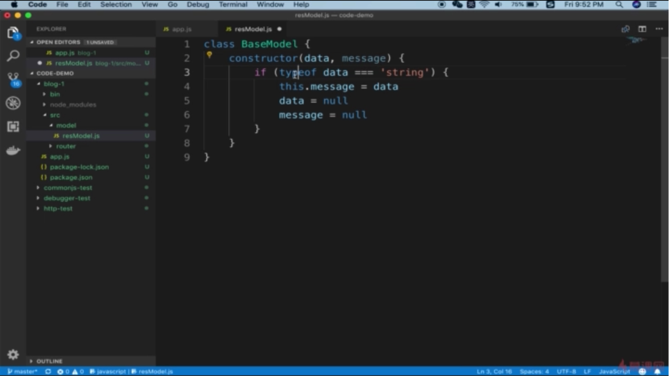Open the Source Control view
The width and height of the screenshot is (669, 376).
click(x=13, y=79)
